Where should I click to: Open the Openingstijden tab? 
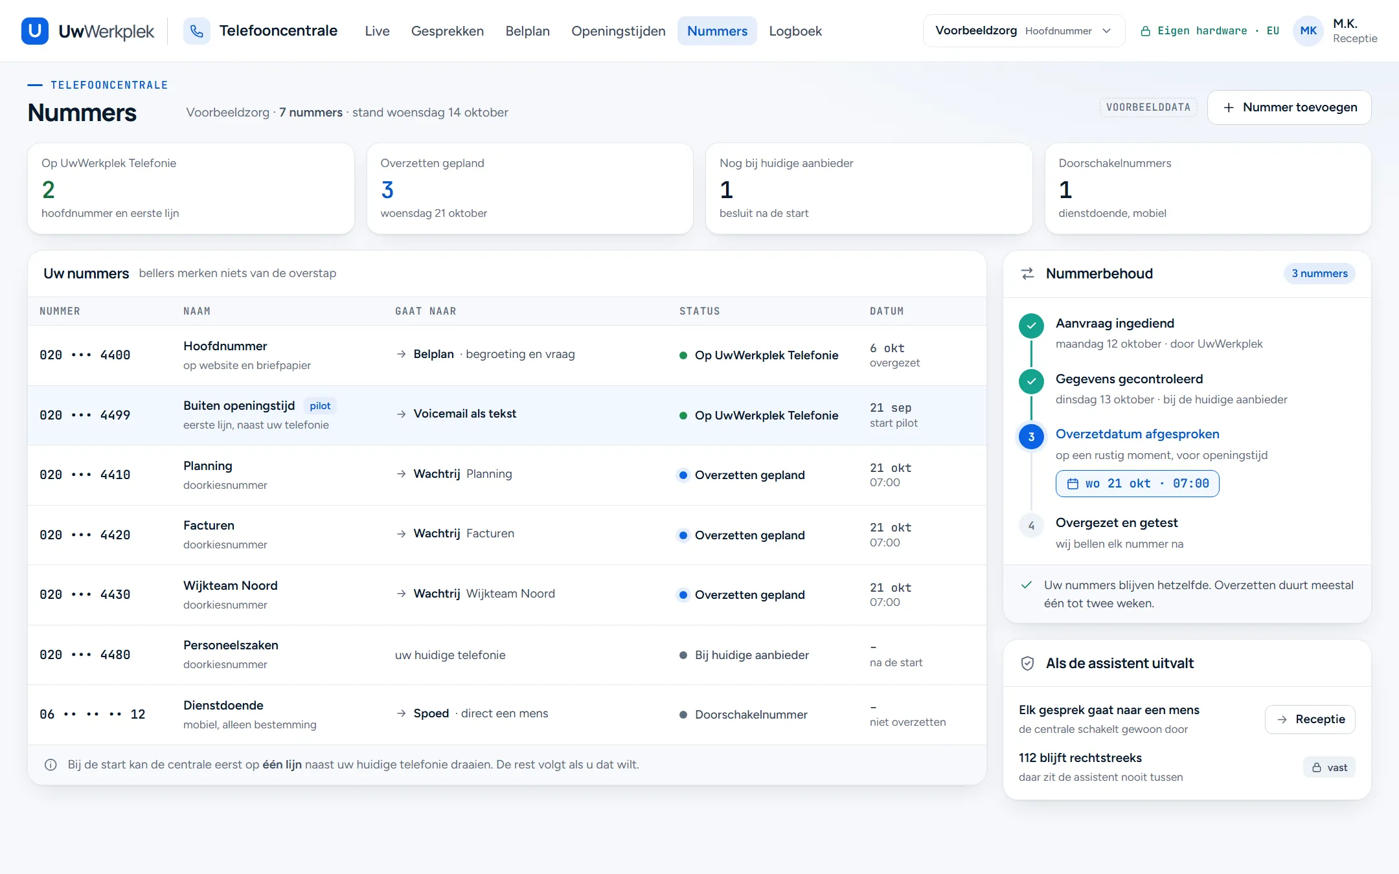click(619, 31)
